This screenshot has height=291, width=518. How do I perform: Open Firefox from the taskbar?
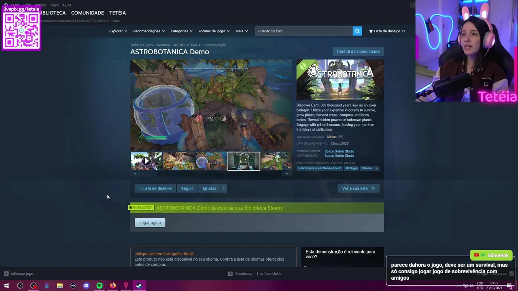(113, 286)
